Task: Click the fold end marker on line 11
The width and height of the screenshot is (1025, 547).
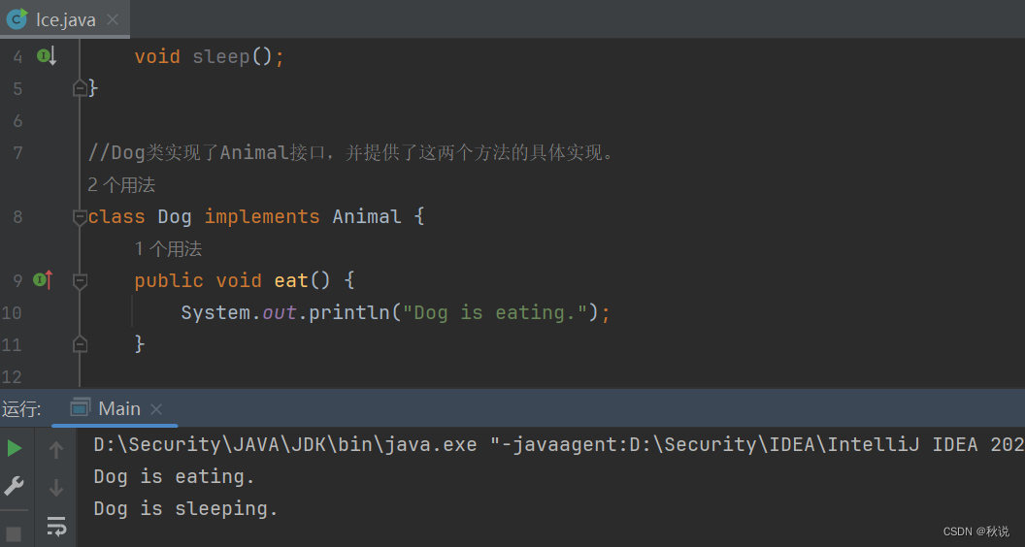Action: pyautogui.click(x=80, y=343)
